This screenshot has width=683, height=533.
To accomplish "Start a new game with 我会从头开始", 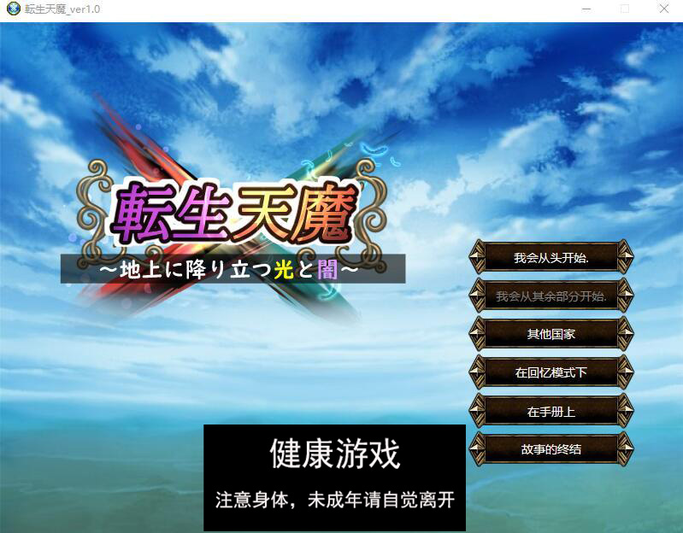I will (x=551, y=258).
